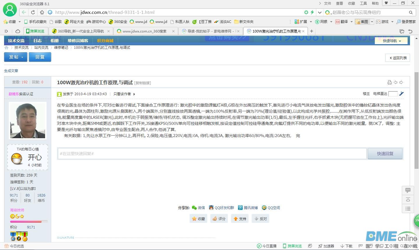Screen dimensions: 419x250
Task: Open the 截图 screenshot tool
Action: pyautogui.click(x=363, y=21)
